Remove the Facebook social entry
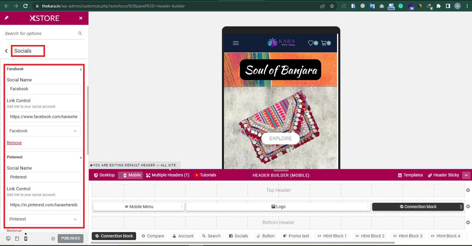This screenshot has width=472, height=246. tap(14, 143)
